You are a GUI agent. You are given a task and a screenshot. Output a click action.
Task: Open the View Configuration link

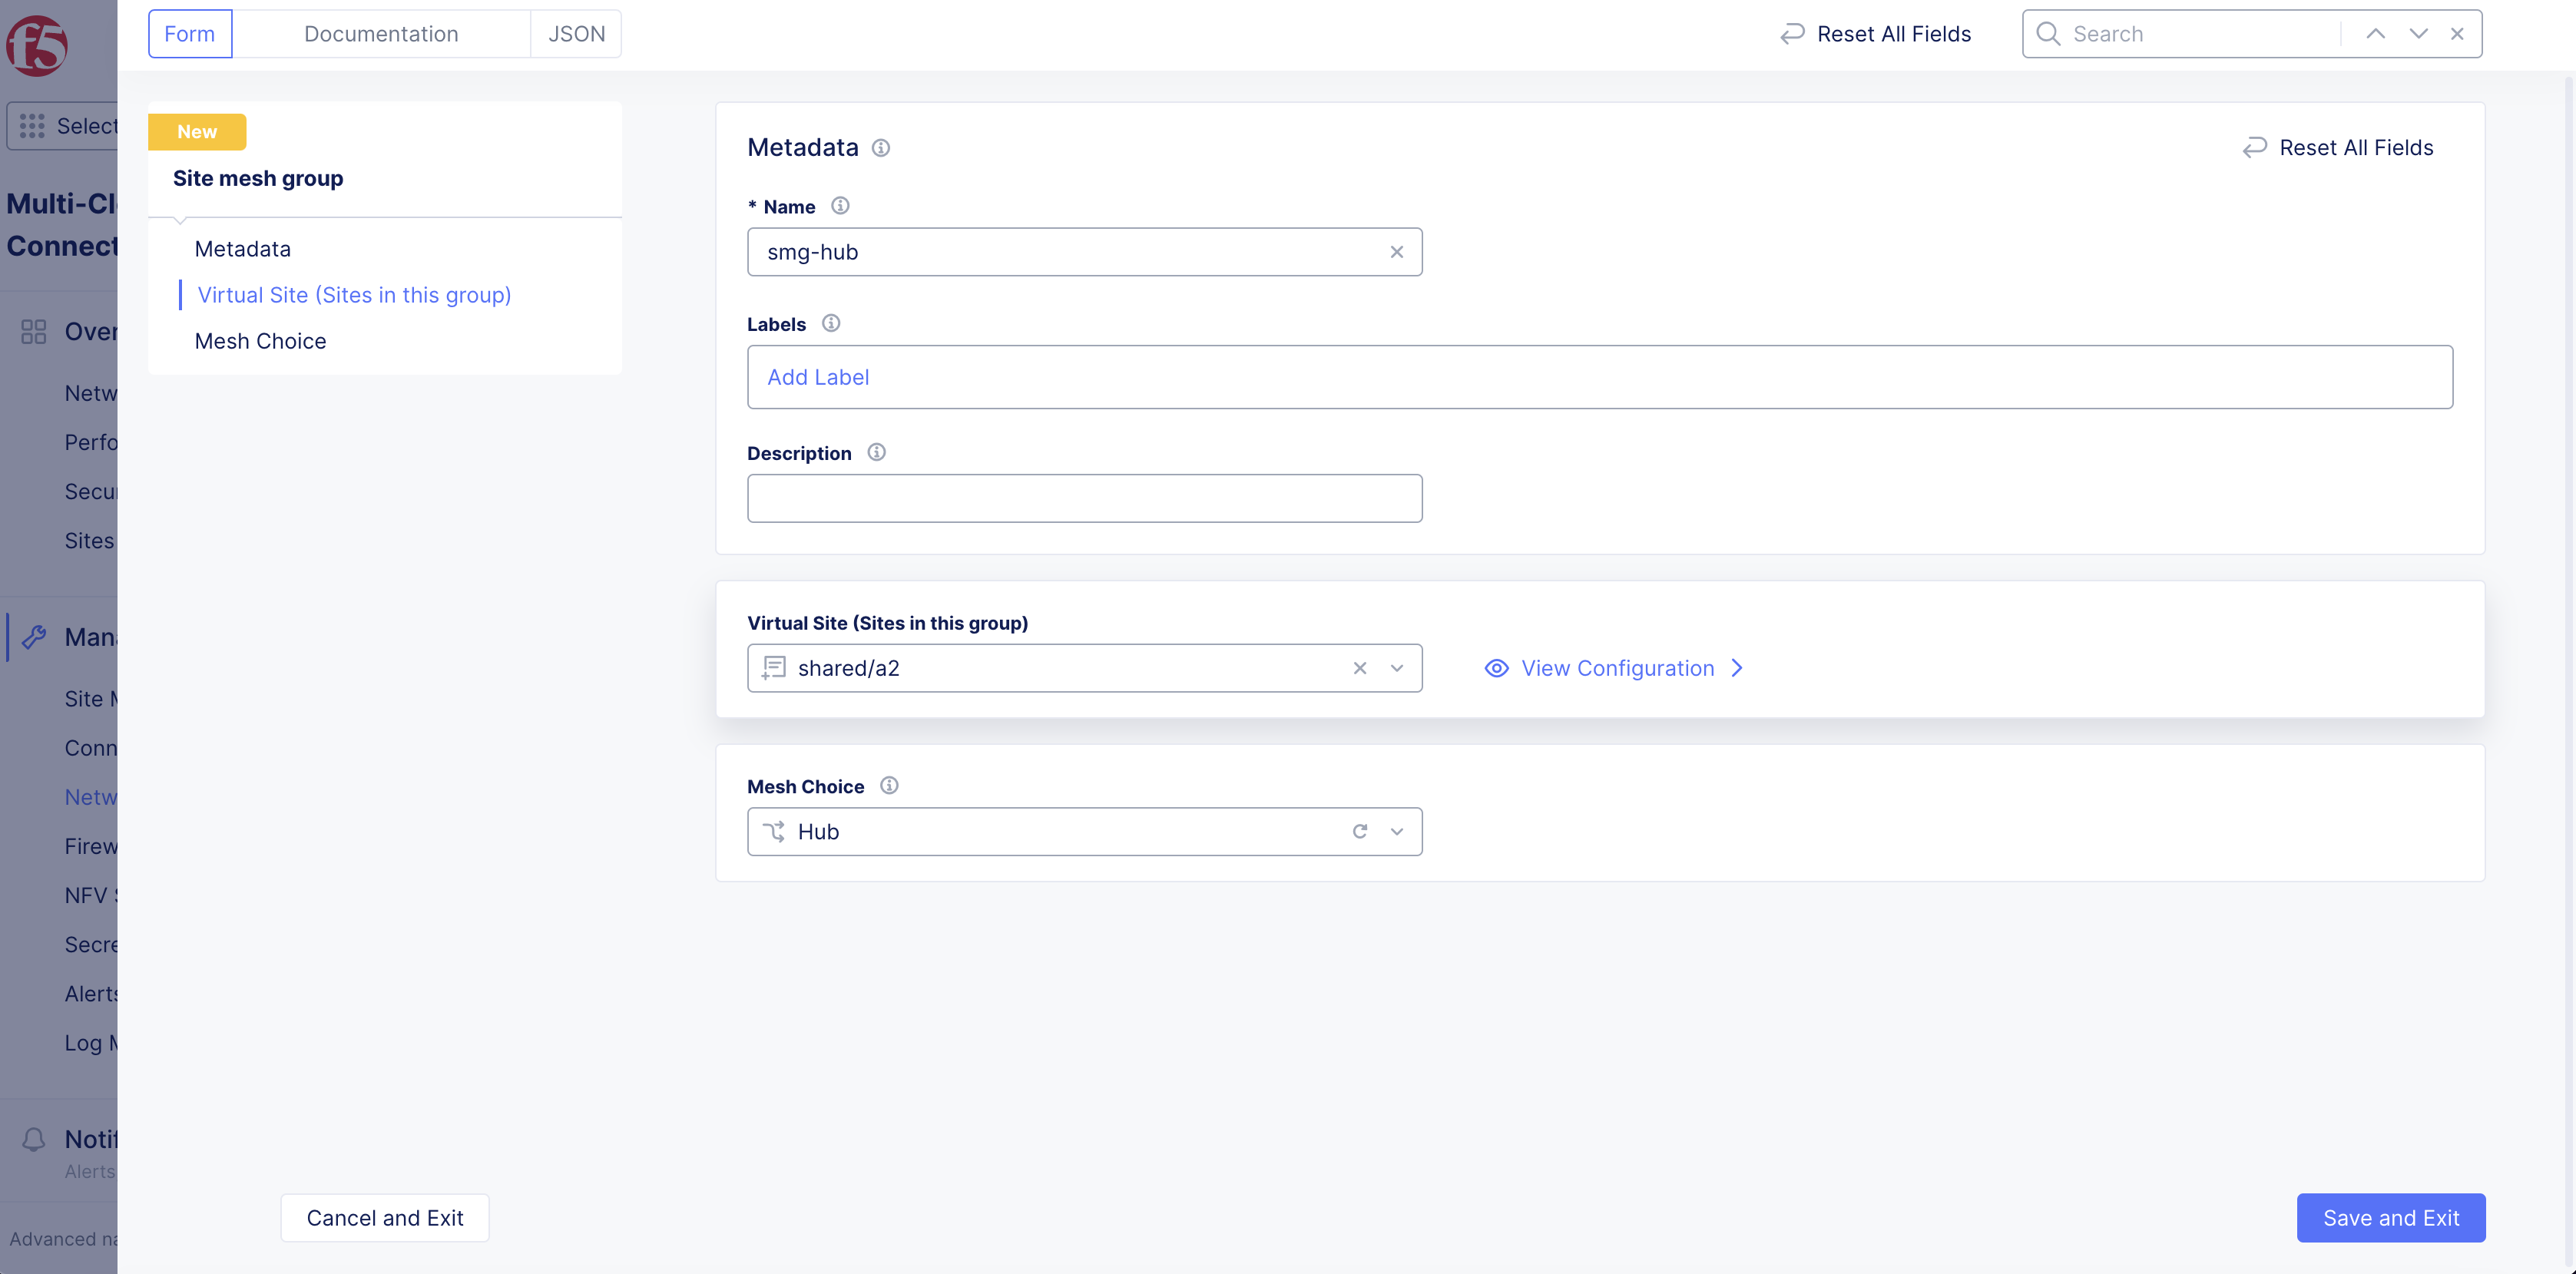point(1616,668)
